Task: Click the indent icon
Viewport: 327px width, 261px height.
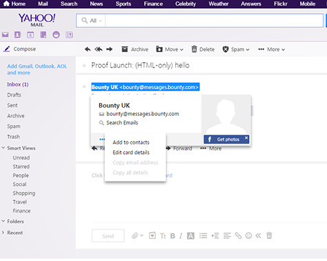Action: (x=215, y=235)
